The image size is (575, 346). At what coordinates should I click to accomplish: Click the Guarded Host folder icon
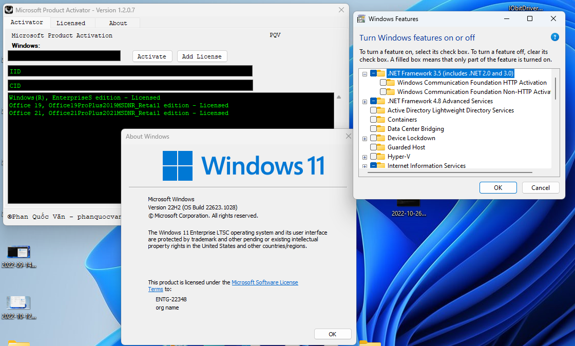tap(381, 147)
